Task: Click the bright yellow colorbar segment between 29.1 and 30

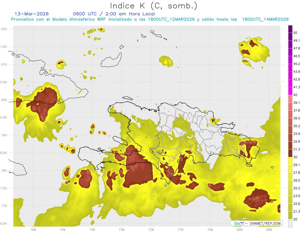Action: pyautogui.click(x=290, y=161)
